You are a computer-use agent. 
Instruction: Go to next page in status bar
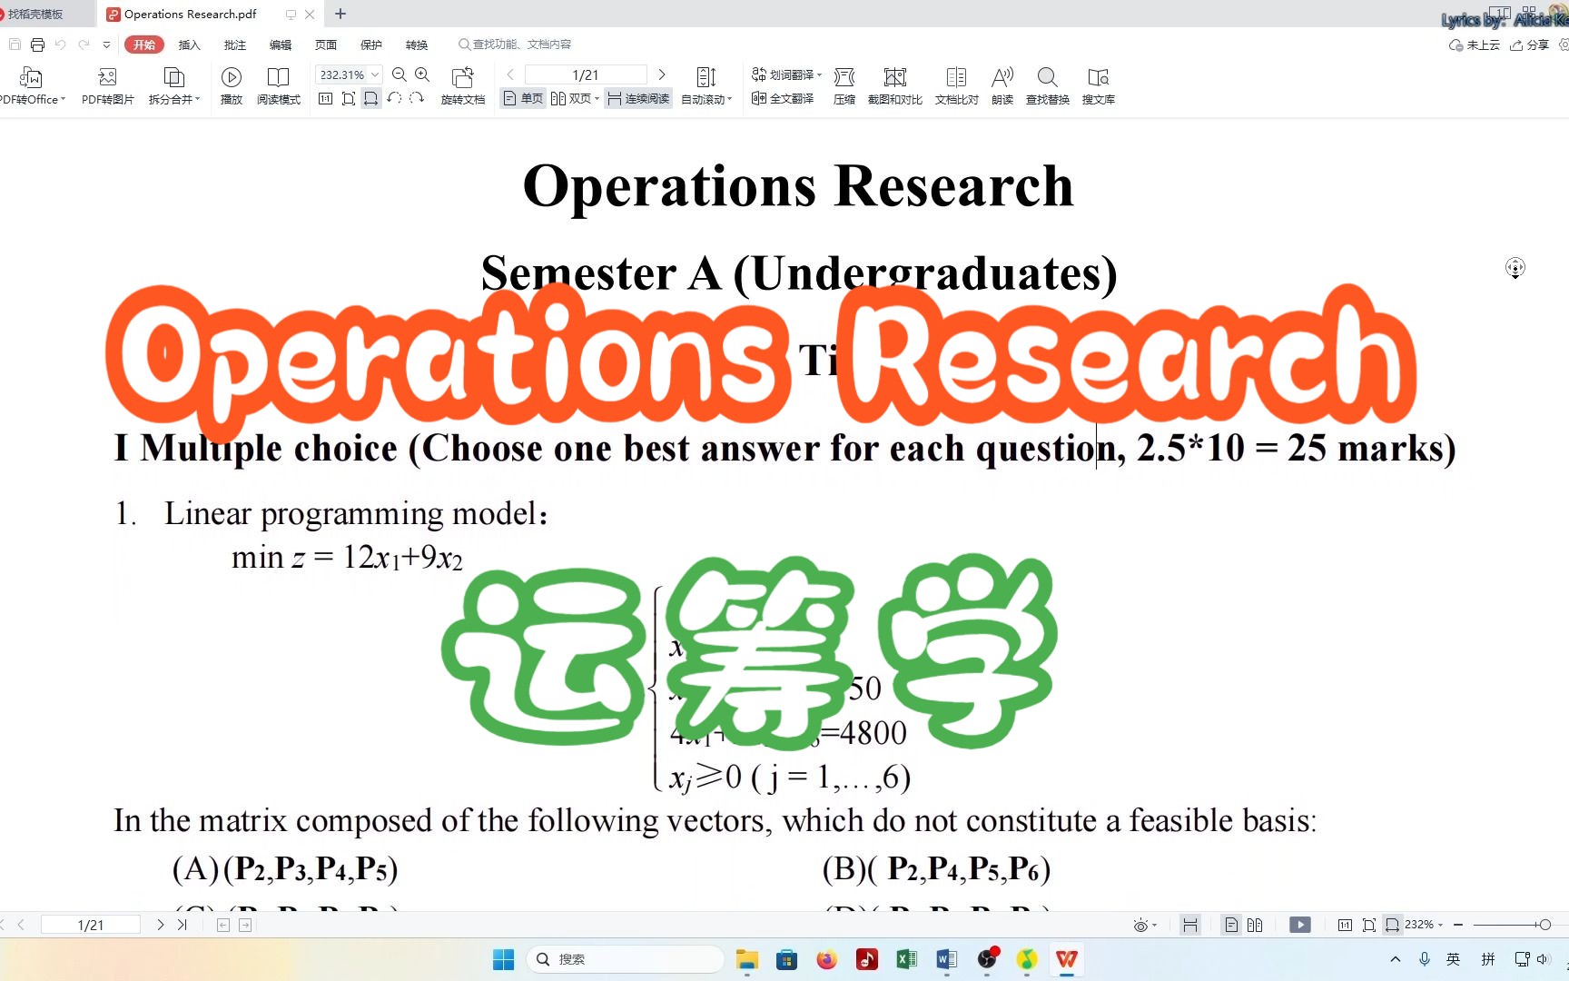(x=161, y=925)
